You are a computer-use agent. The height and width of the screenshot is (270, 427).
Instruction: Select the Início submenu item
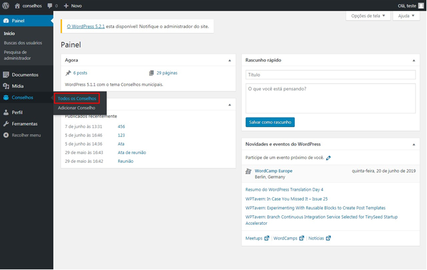click(x=9, y=34)
